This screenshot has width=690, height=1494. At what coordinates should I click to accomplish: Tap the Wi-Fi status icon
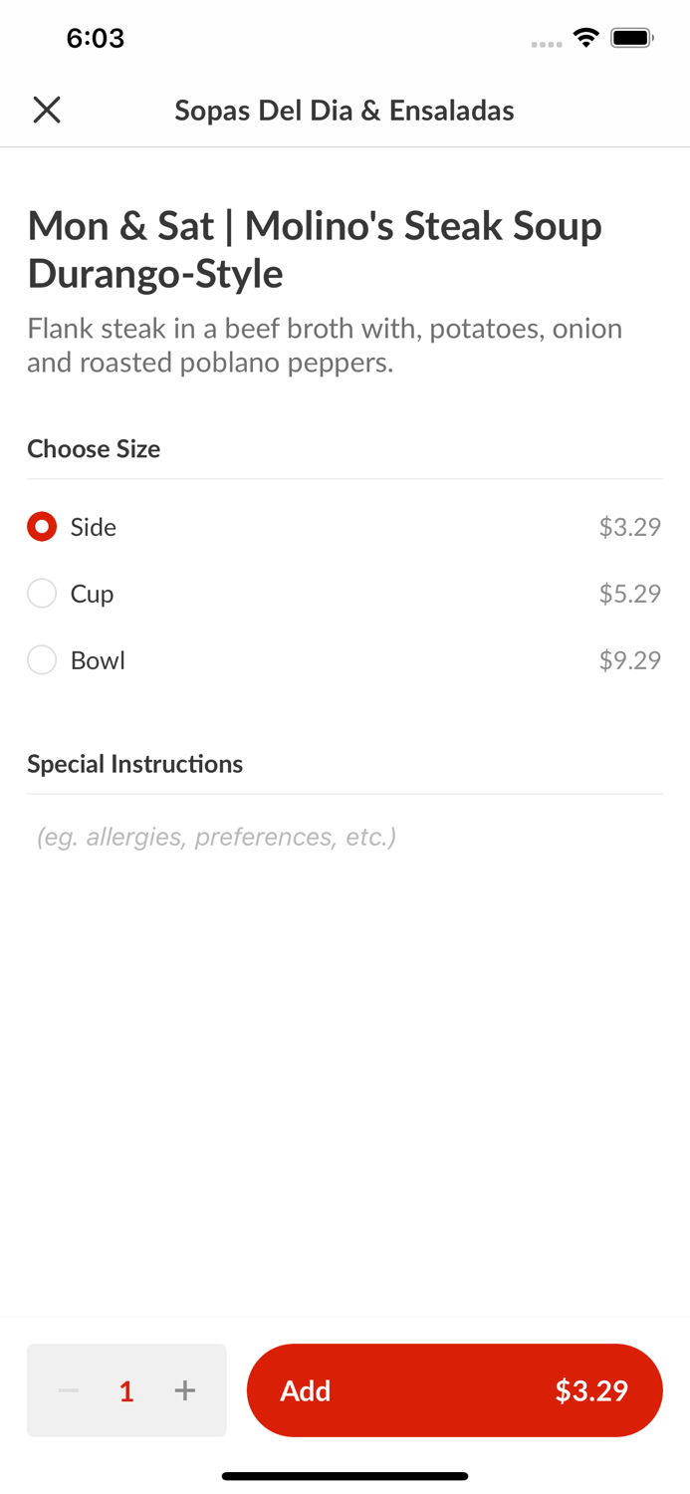point(585,38)
